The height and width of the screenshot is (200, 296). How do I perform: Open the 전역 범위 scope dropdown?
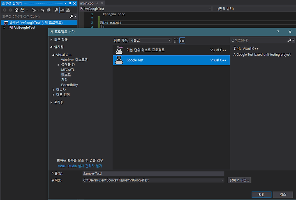click(254, 9)
